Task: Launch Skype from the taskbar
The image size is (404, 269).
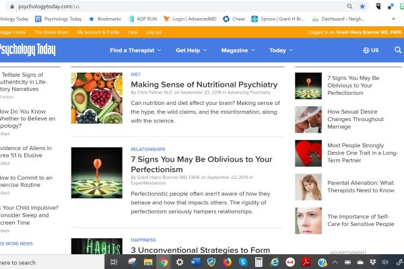Action: [x=242, y=262]
